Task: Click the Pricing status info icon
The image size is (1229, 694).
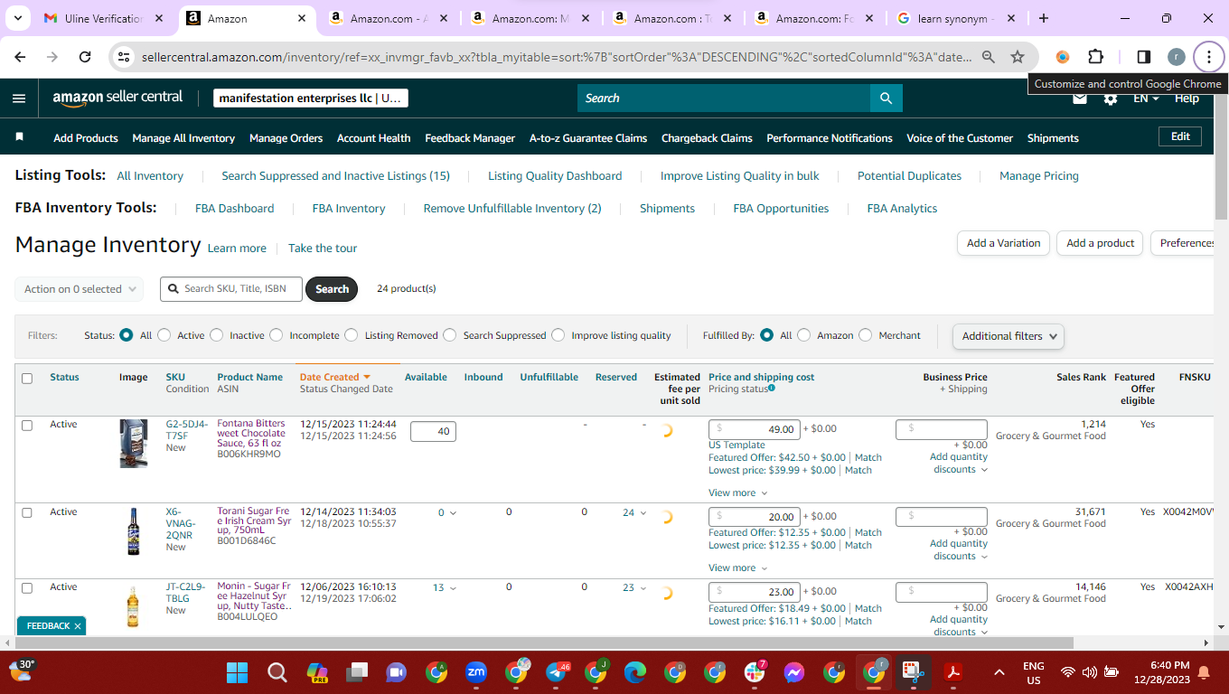Action: (771, 389)
